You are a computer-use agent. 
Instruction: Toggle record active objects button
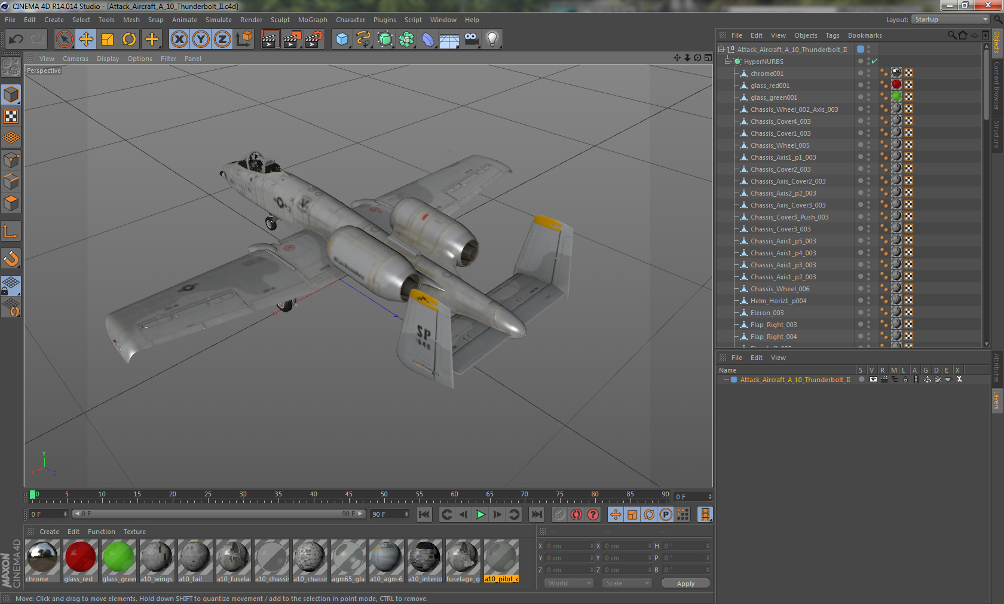[559, 514]
